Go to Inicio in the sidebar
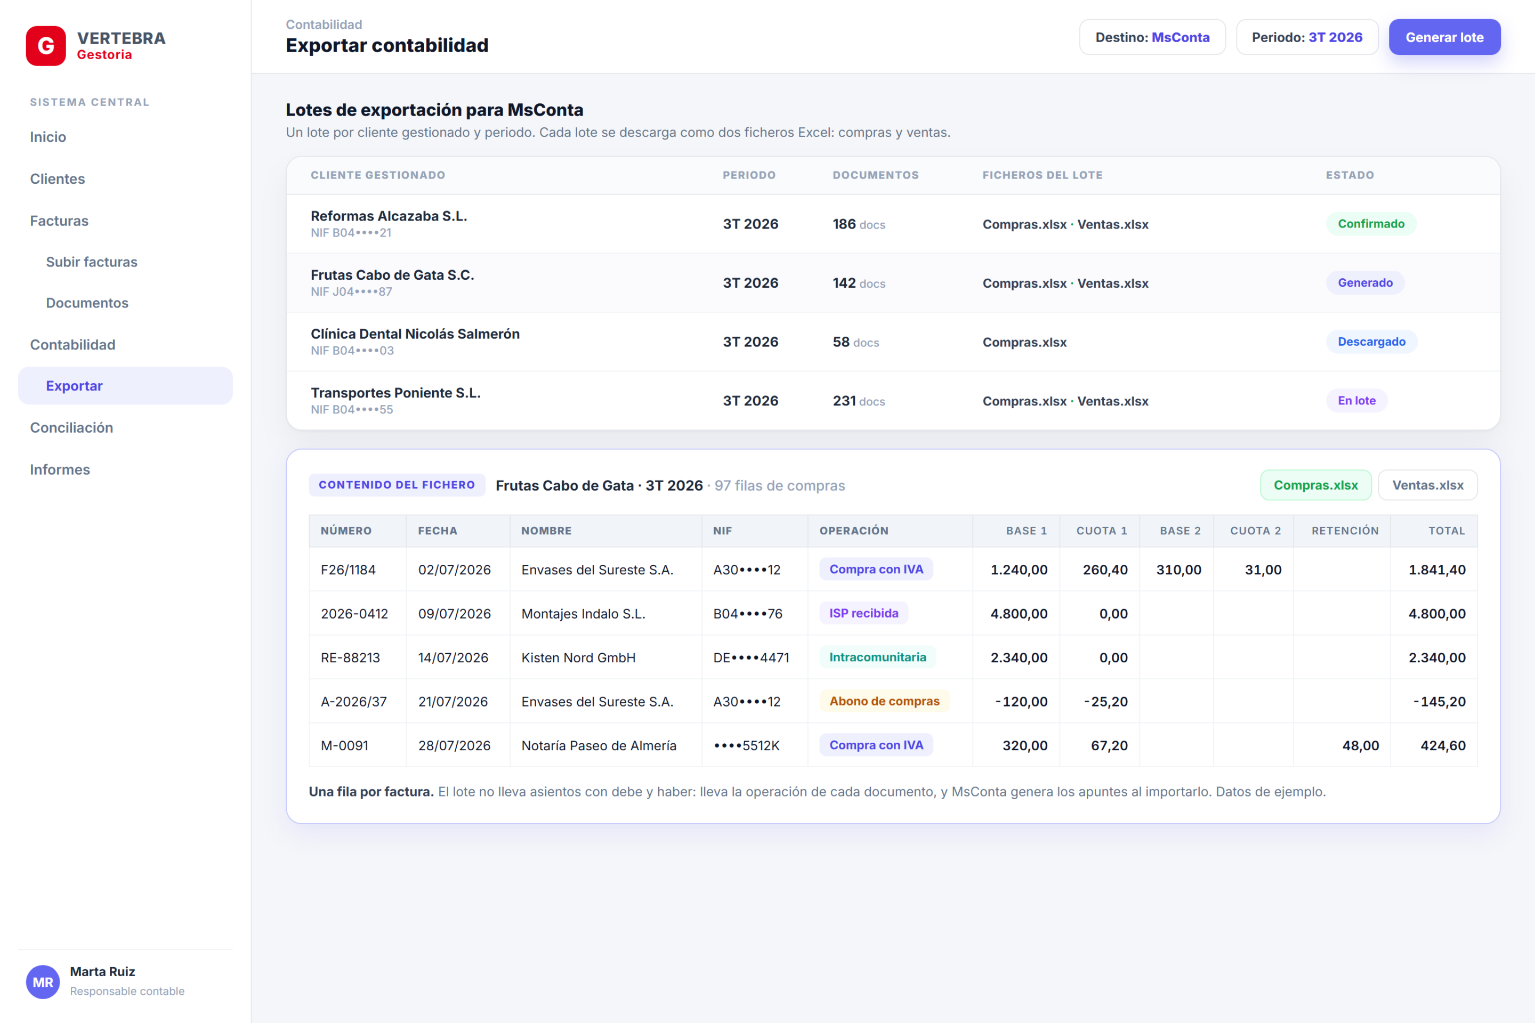 (47, 137)
